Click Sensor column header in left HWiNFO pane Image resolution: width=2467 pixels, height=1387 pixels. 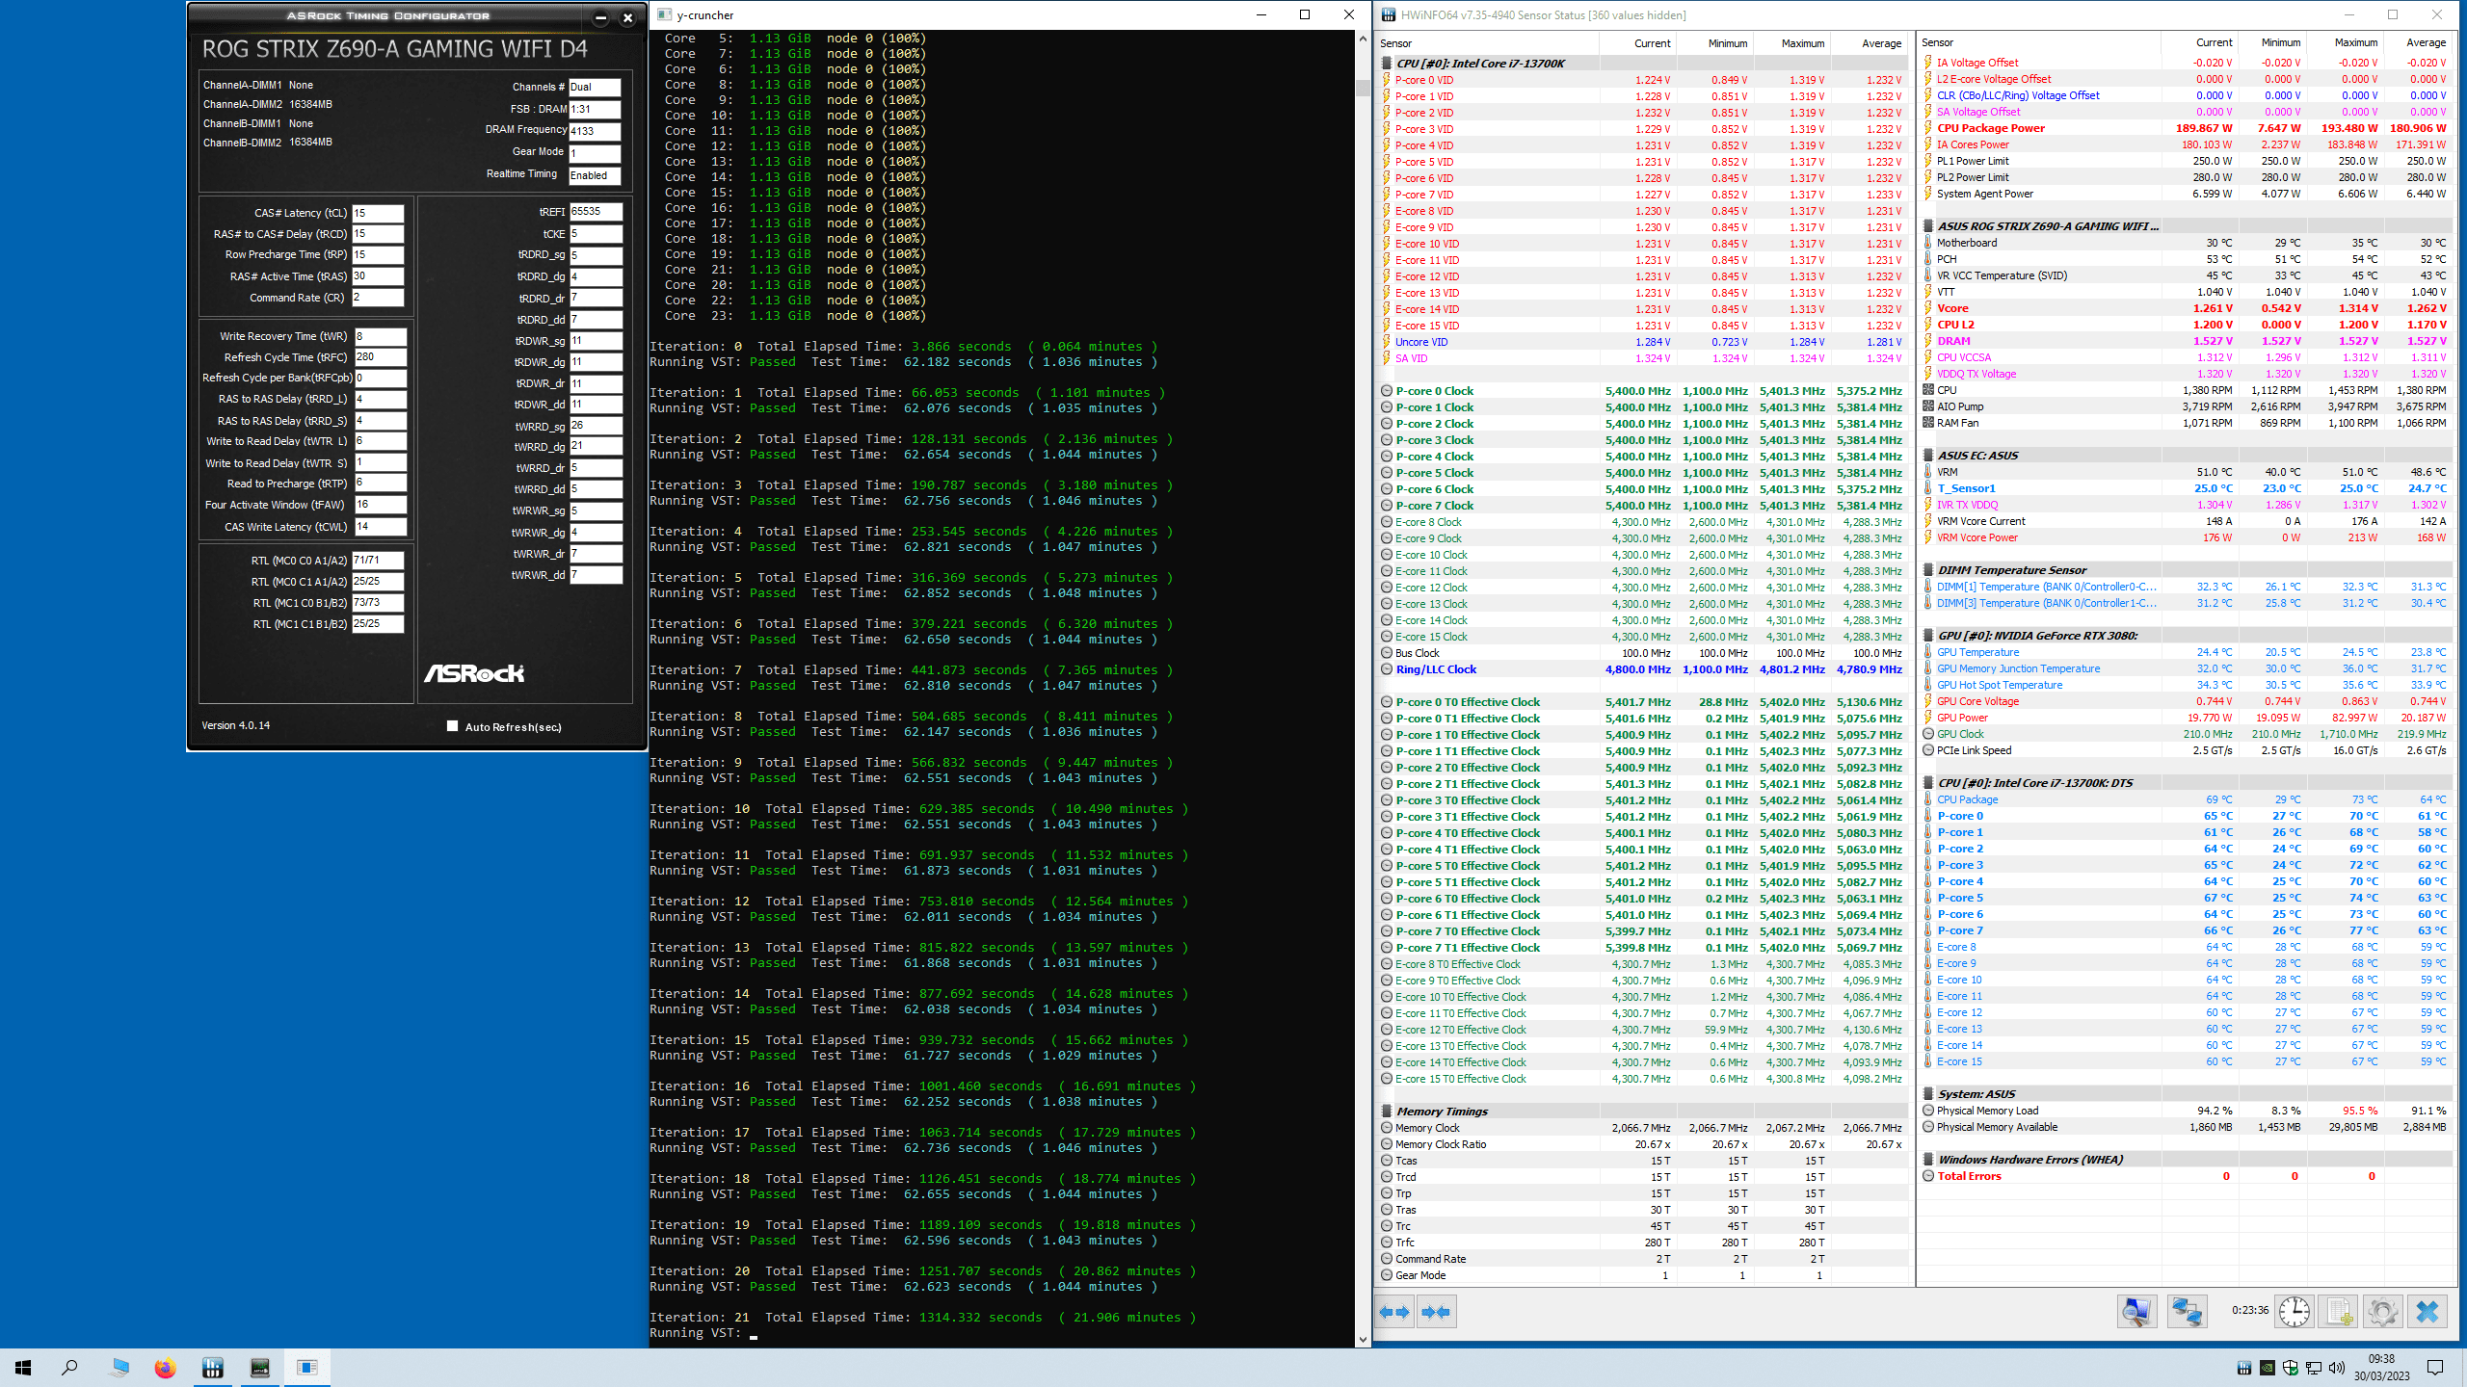[1488, 43]
